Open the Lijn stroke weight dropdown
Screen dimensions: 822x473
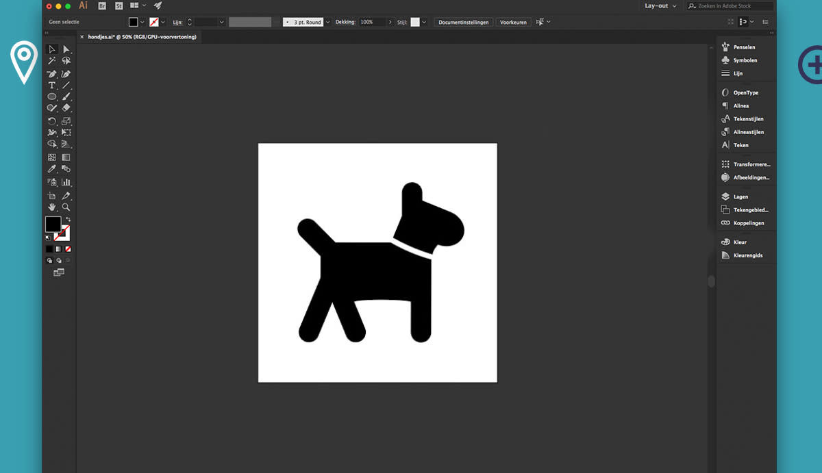[222, 22]
